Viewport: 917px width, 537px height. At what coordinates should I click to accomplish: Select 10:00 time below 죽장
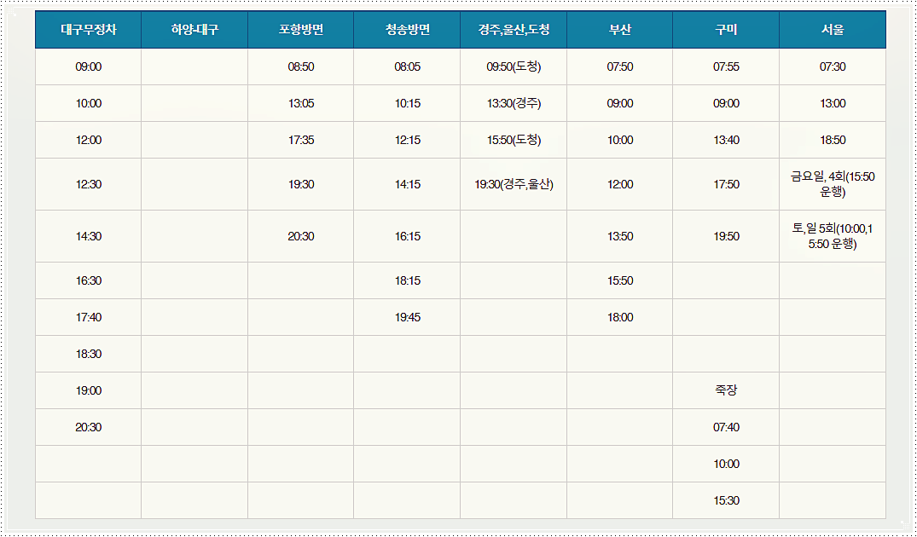(x=726, y=464)
